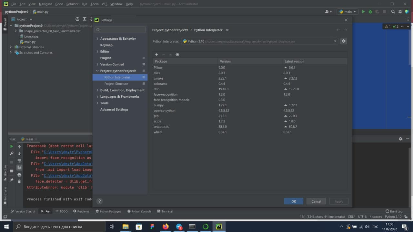Open the File menu

click(14, 4)
